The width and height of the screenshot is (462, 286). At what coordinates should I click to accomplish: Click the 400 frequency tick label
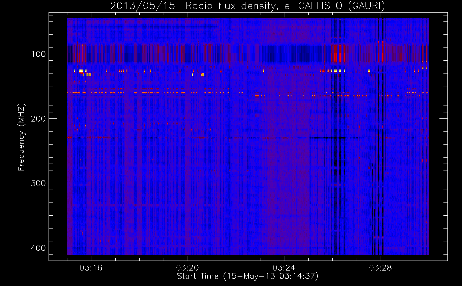pyautogui.click(x=38, y=248)
